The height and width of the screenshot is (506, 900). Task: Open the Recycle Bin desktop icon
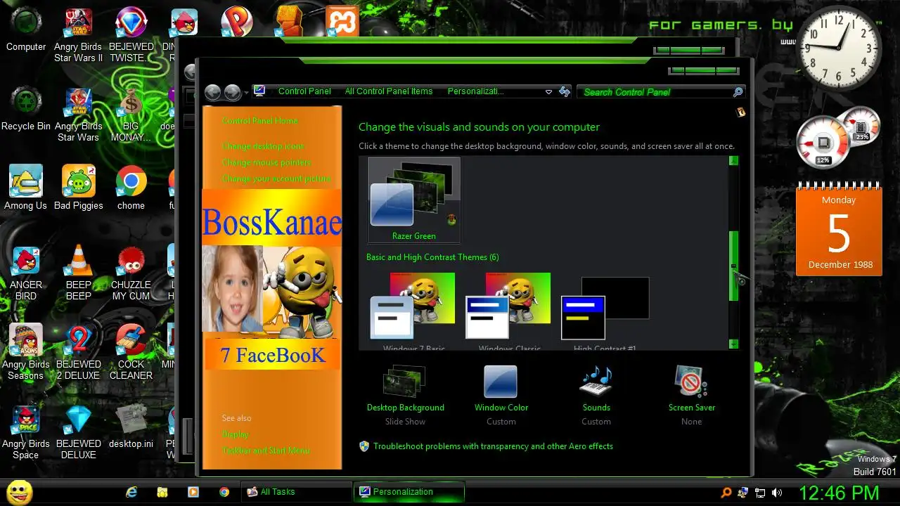pyautogui.click(x=26, y=109)
